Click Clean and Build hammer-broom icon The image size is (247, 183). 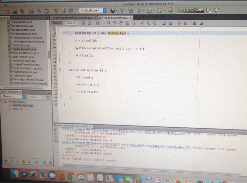pos(131,10)
